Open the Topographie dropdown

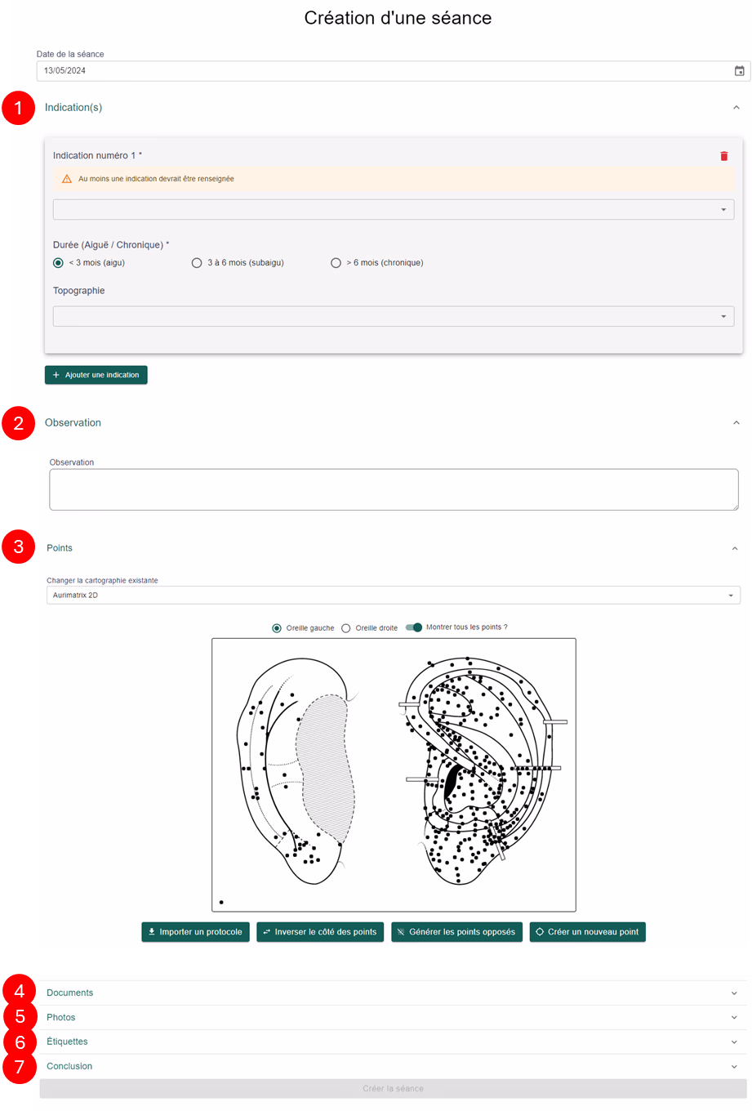pyautogui.click(x=394, y=316)
